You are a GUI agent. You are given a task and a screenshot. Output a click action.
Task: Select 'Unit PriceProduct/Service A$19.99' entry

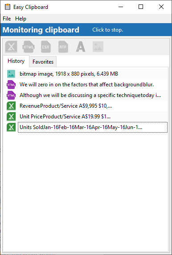click(x=86, y=117)
